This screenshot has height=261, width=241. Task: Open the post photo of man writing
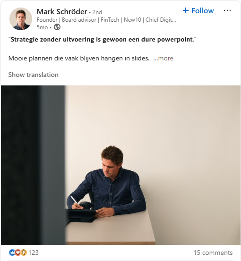(120, 165)
